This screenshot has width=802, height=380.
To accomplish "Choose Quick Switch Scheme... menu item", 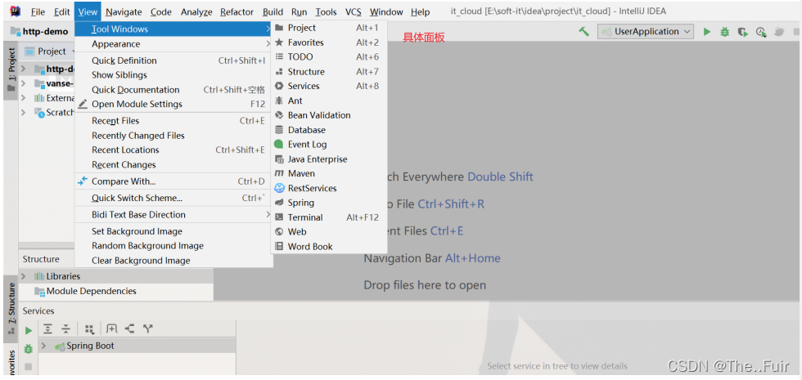I will point(173,198).
